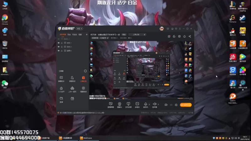
Task: Open the 上车一起玩 car tool
Action: pos(72,90)
